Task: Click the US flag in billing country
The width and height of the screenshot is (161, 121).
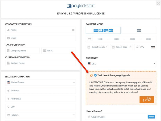Action: [9, 82]
